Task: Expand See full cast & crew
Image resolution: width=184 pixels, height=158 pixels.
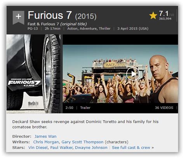Action: pyautogui.click(x=133, y=148)
